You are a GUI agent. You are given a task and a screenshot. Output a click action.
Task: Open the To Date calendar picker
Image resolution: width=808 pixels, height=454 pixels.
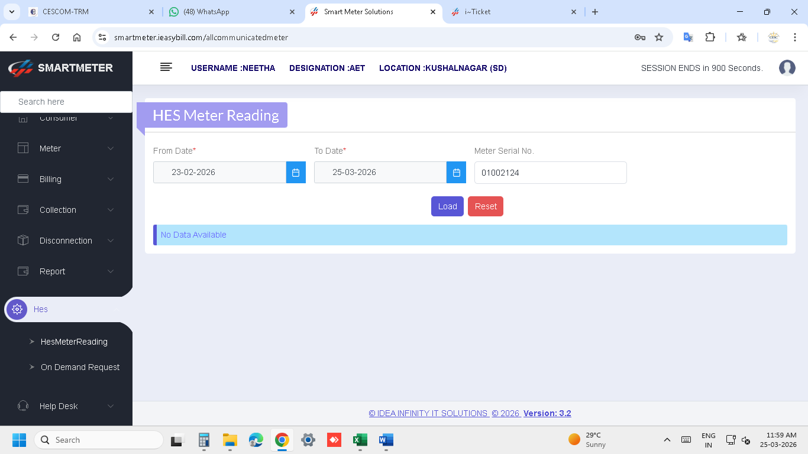tap(456, 173)
